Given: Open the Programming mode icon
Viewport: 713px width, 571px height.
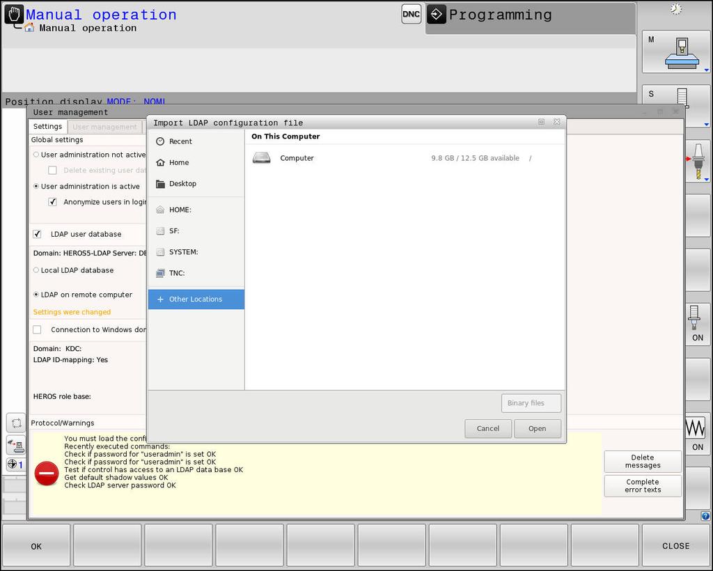Looking at the screenshot, I should 437,15.
